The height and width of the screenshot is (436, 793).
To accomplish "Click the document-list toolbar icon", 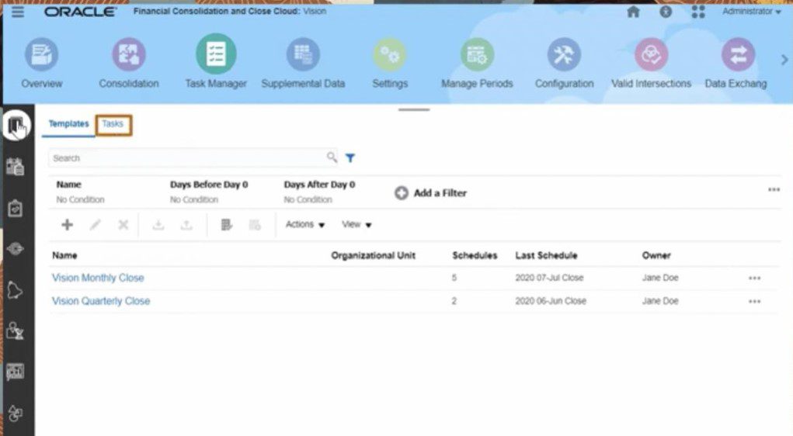I will [227, 225].
